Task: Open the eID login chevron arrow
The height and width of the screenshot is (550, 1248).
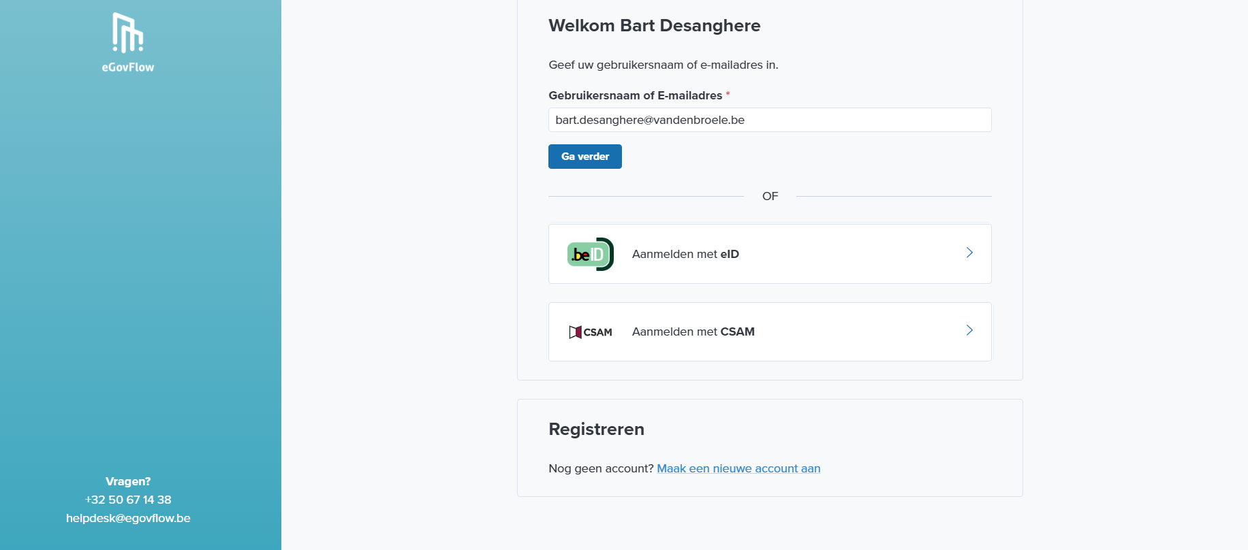Action: (969, 253)
